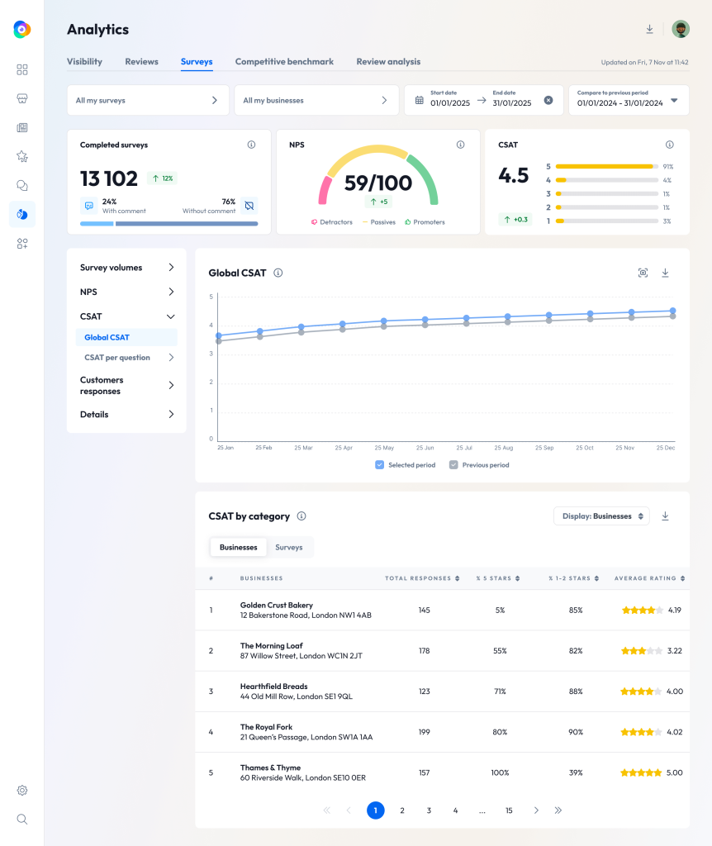Open the reviews newspaper icon in sidebar
The width and height of the screenshot is (712, 846).
22,127
